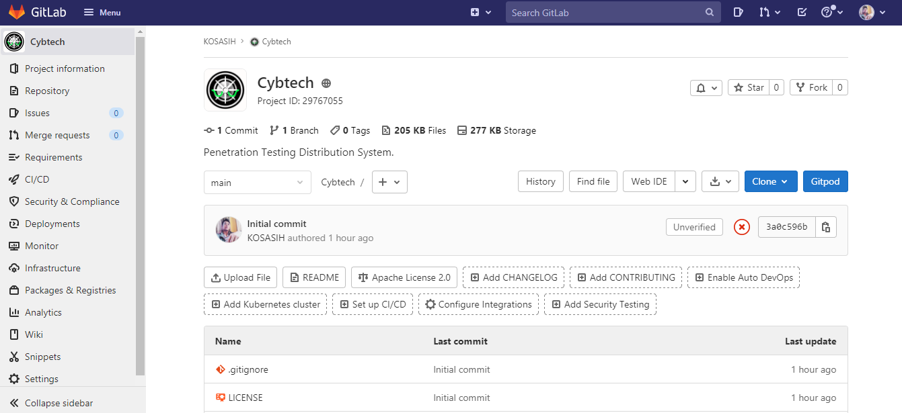
Task: Click the Infrastructure cloud icon
Action: [13, 268]
